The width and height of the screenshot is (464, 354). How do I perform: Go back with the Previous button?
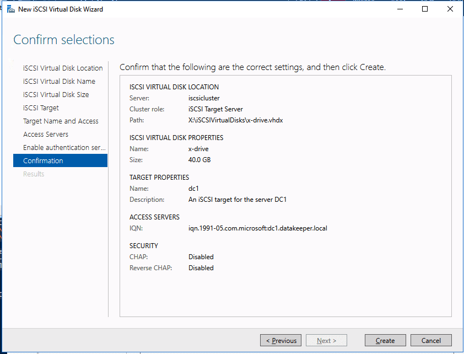[281, 340]
